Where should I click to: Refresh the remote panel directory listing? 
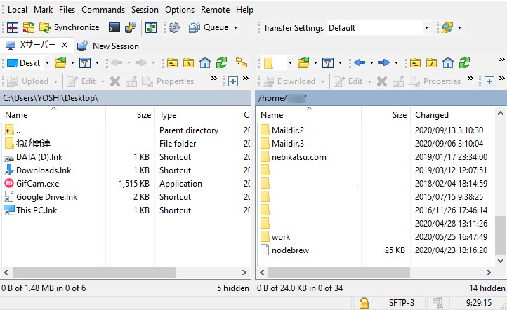(464, 62)
